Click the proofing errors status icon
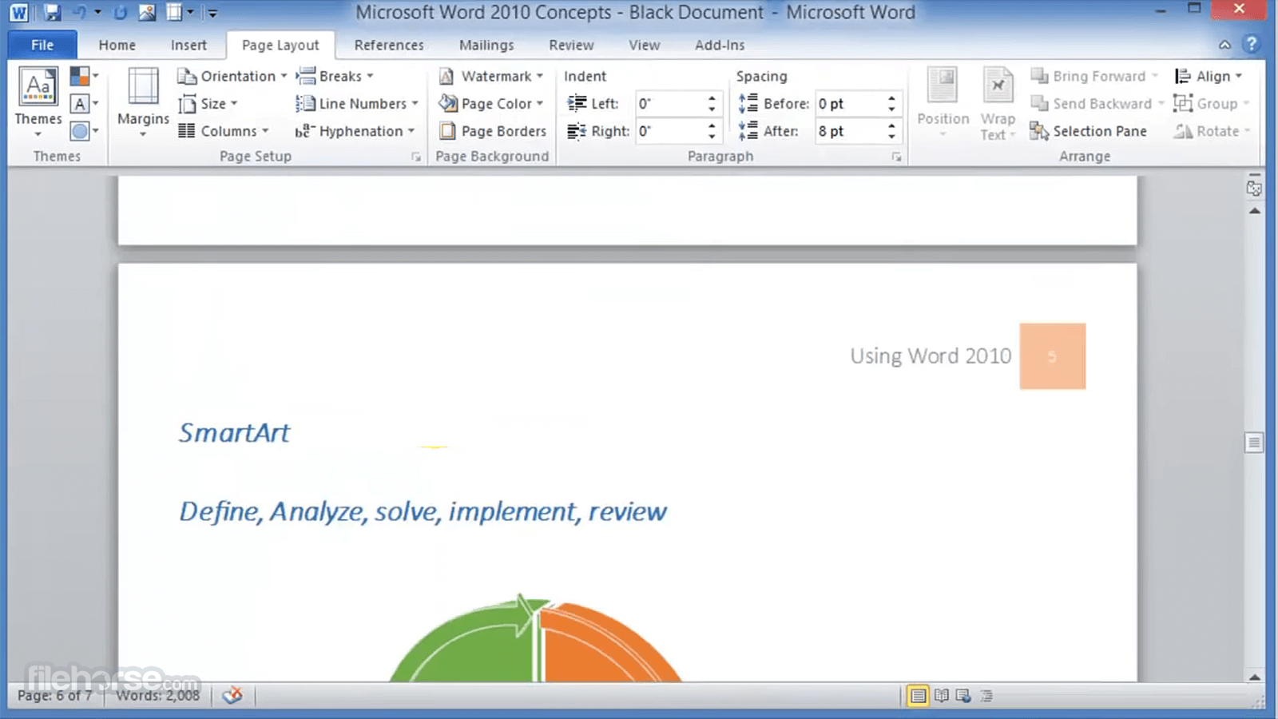This screenshot has height=719, width=1278. (232, 695)
